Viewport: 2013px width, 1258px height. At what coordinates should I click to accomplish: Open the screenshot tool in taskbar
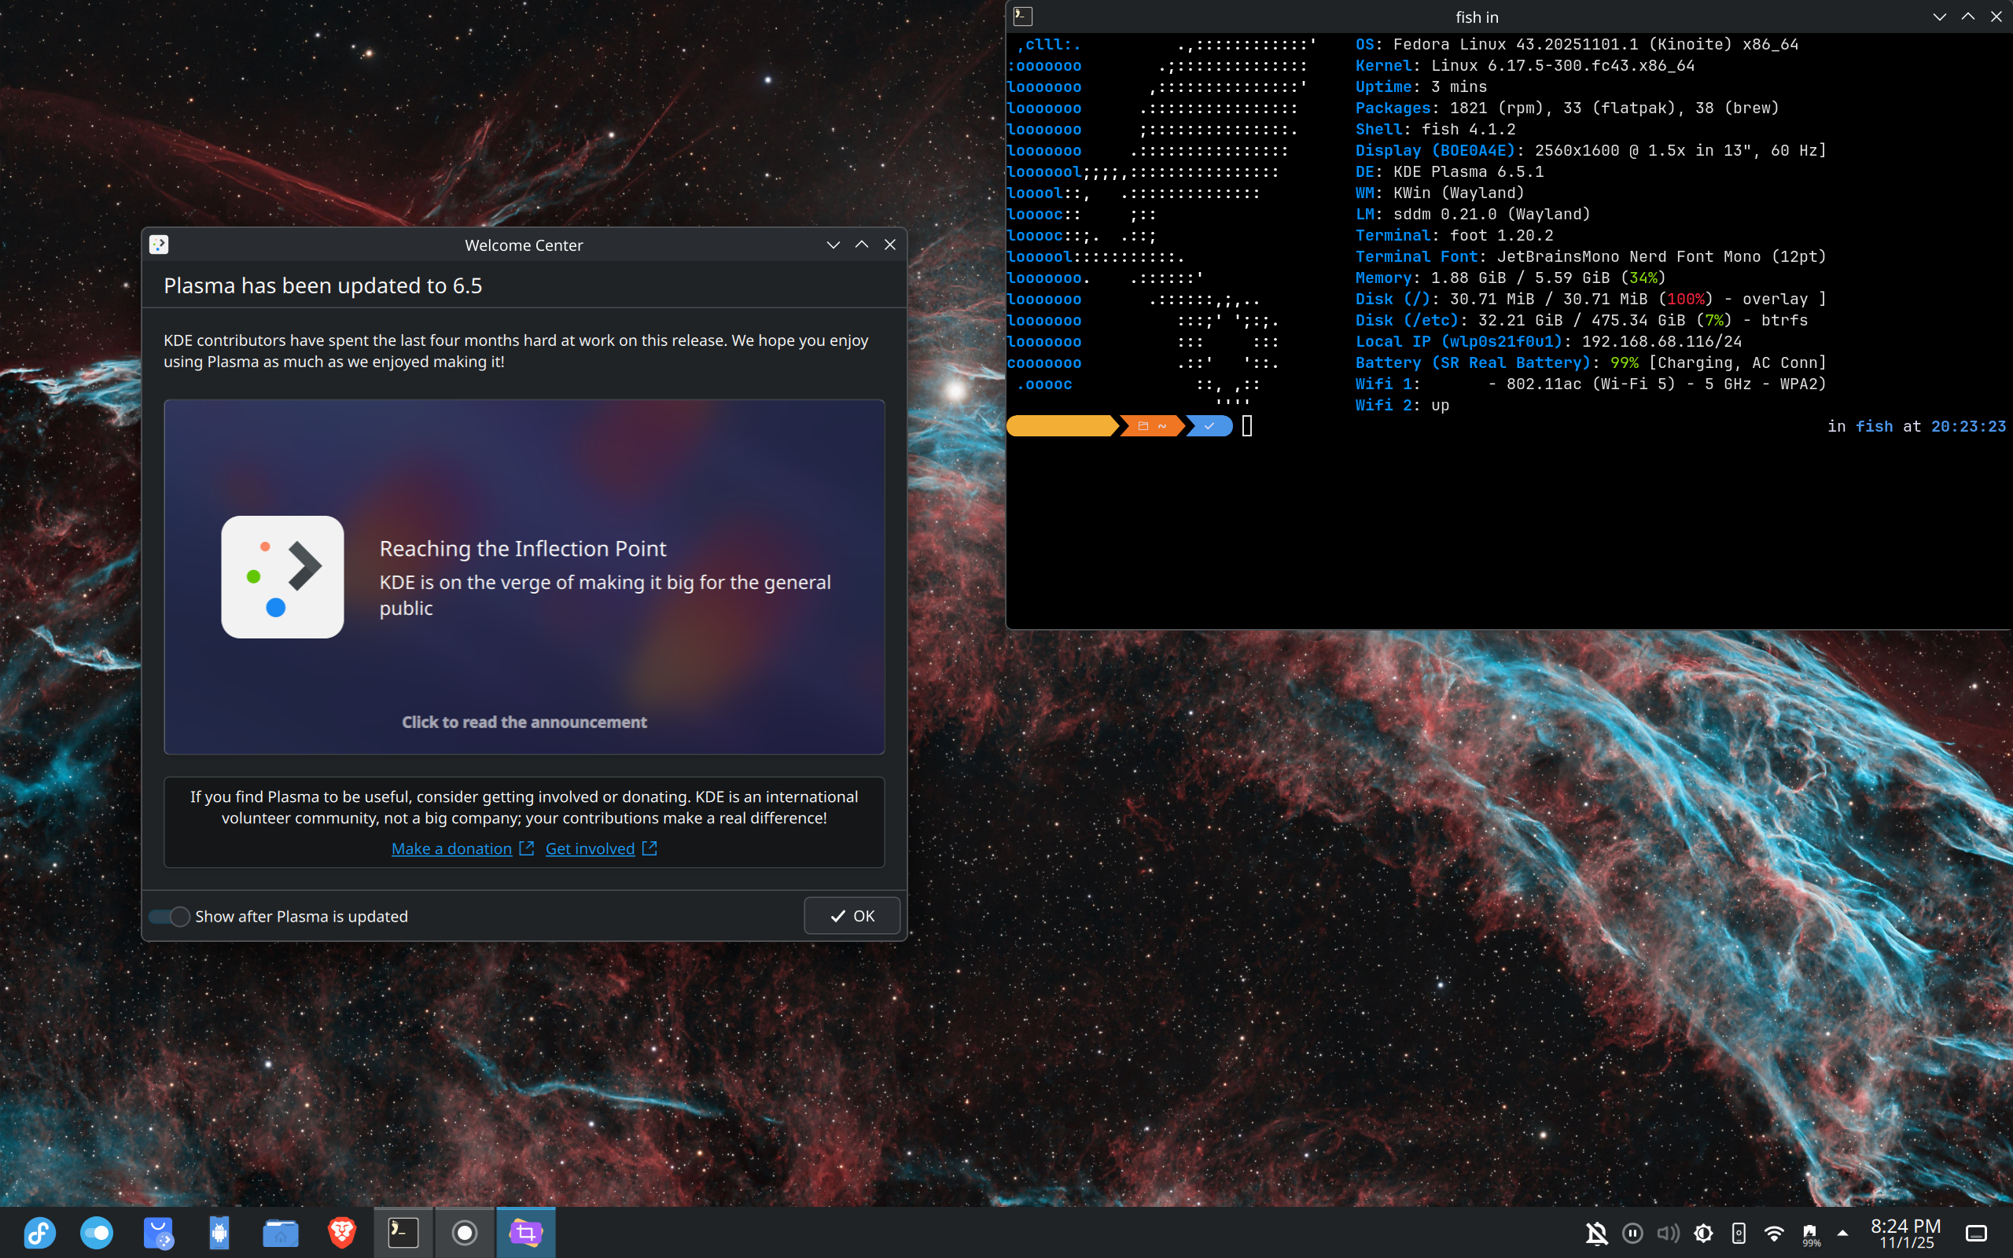pyautogui.click(x=526, y=1232)
